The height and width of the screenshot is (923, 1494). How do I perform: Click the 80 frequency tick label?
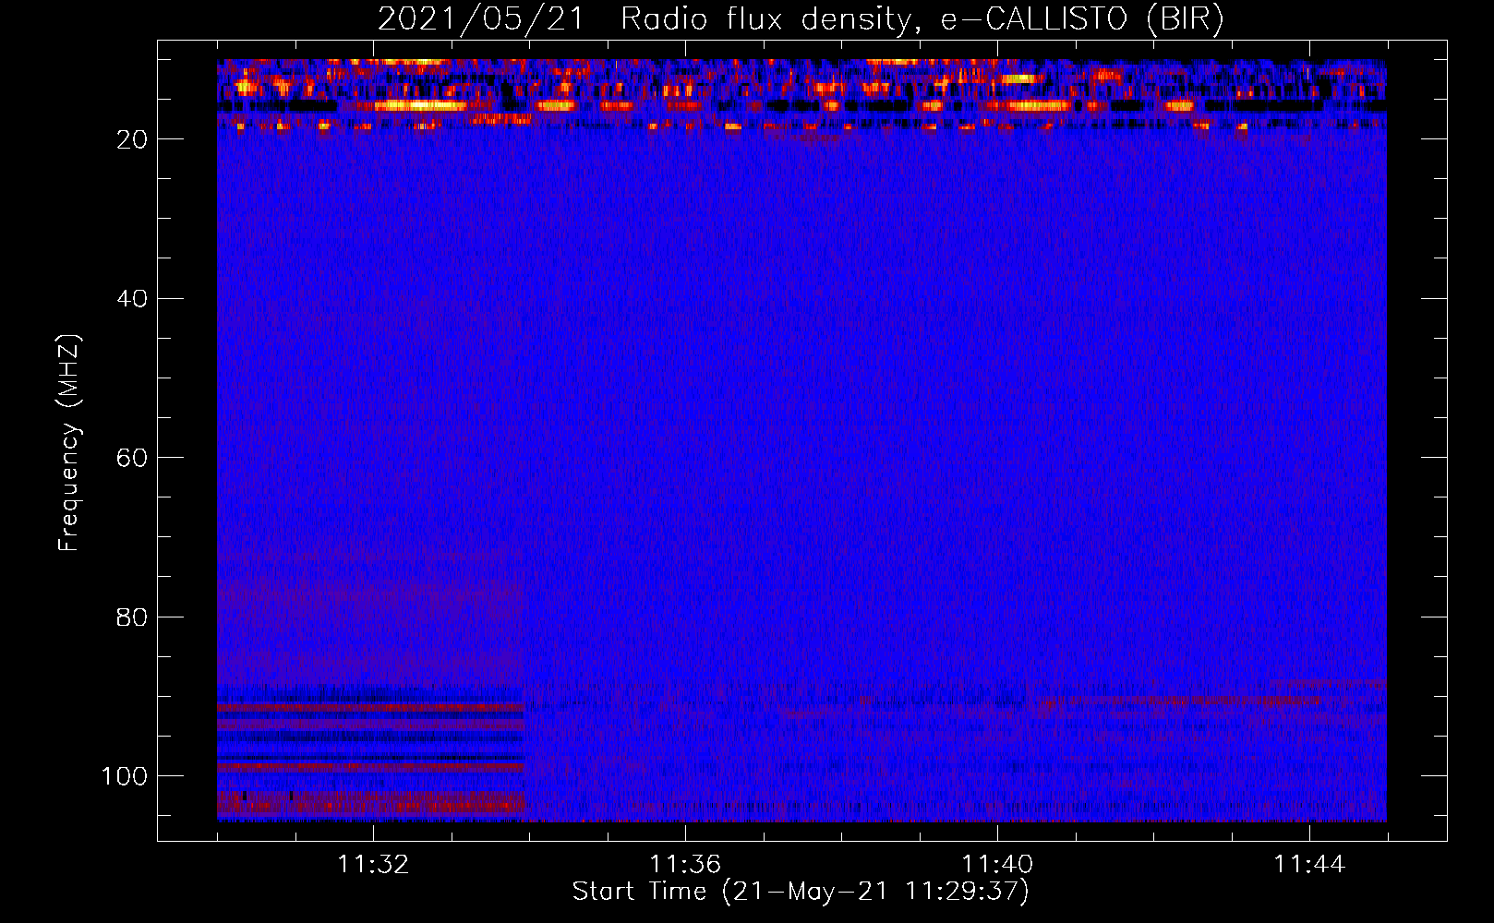(132, 617)
